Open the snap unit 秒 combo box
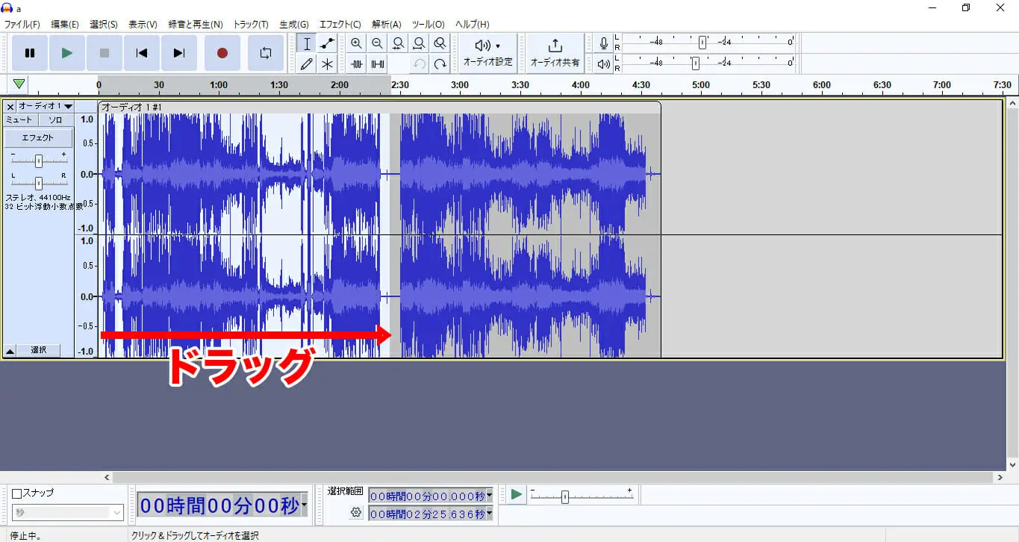The image size is (1019, 542). (67, 513)
